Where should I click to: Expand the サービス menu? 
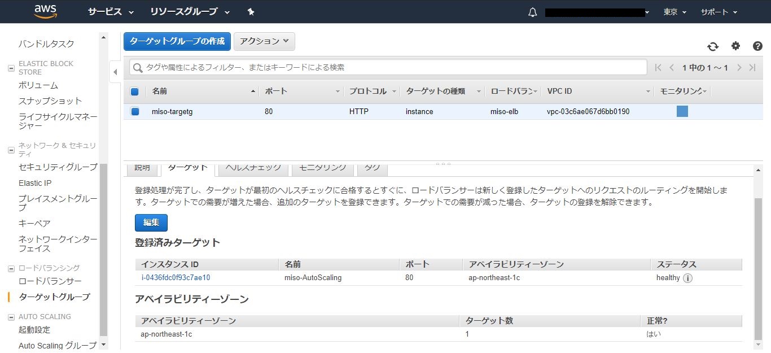111,12
